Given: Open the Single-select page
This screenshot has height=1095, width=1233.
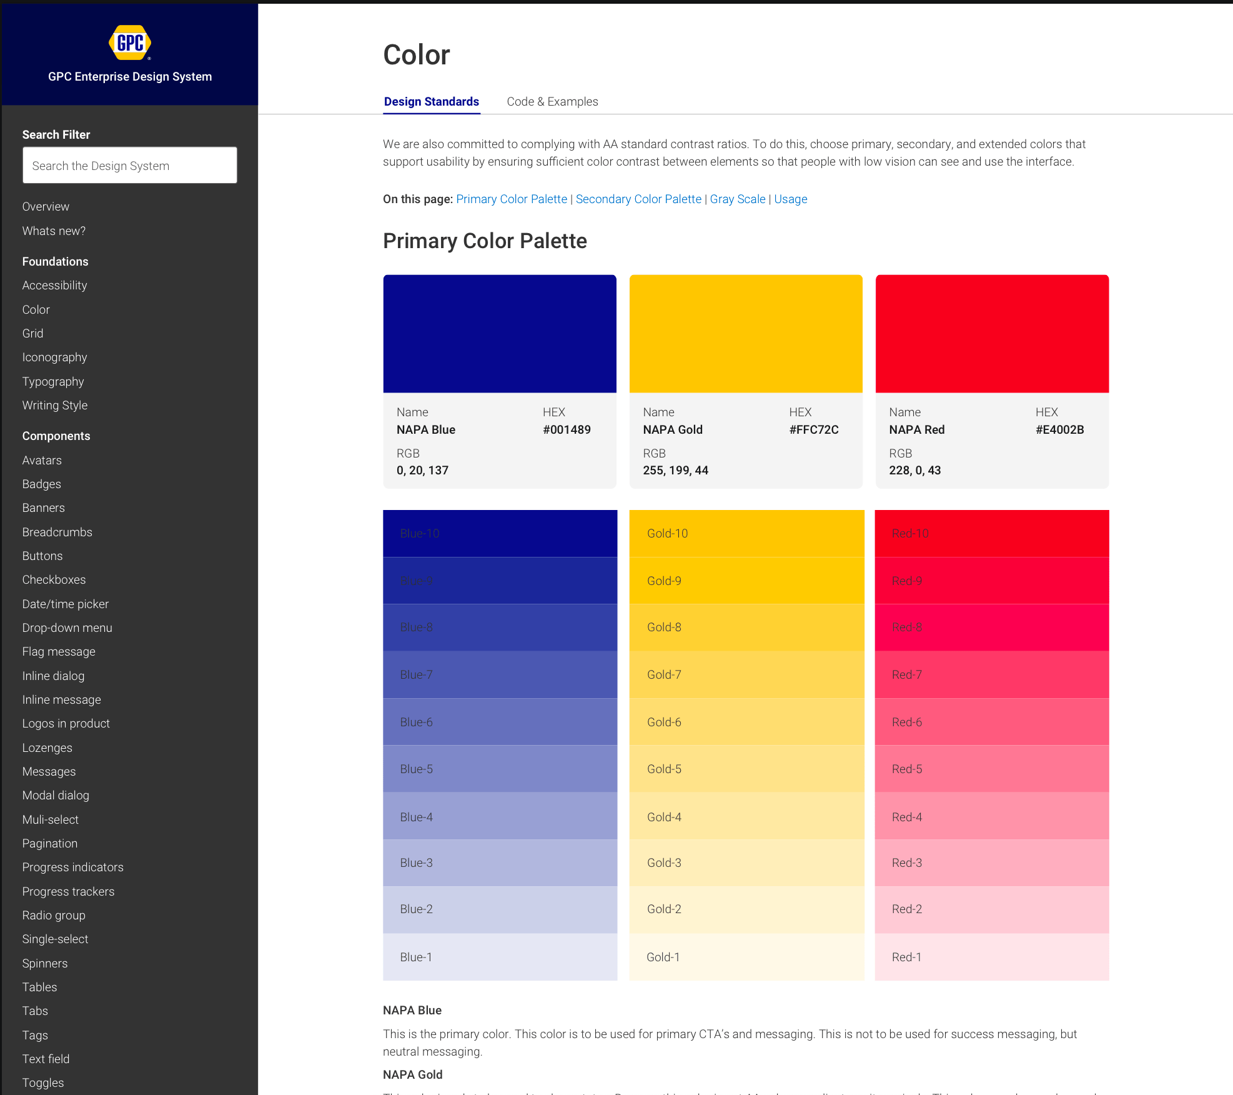Looking at the screenshot, I should 55,939.
